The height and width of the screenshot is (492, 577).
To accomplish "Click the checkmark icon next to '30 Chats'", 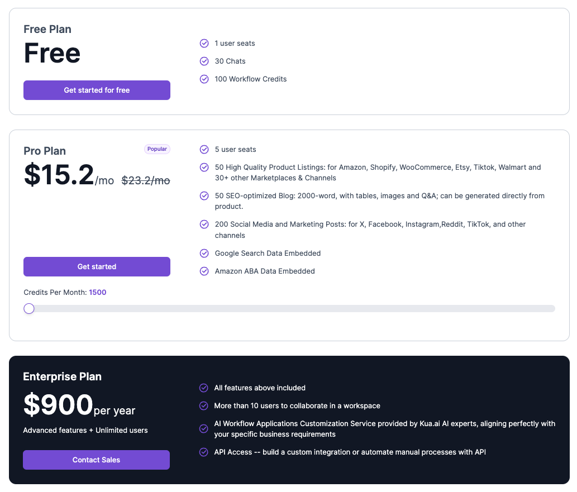I will tap(204, 61).
